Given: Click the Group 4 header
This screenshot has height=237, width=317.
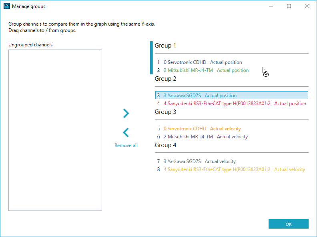Looking at the screenshot, I should point(166,145).
